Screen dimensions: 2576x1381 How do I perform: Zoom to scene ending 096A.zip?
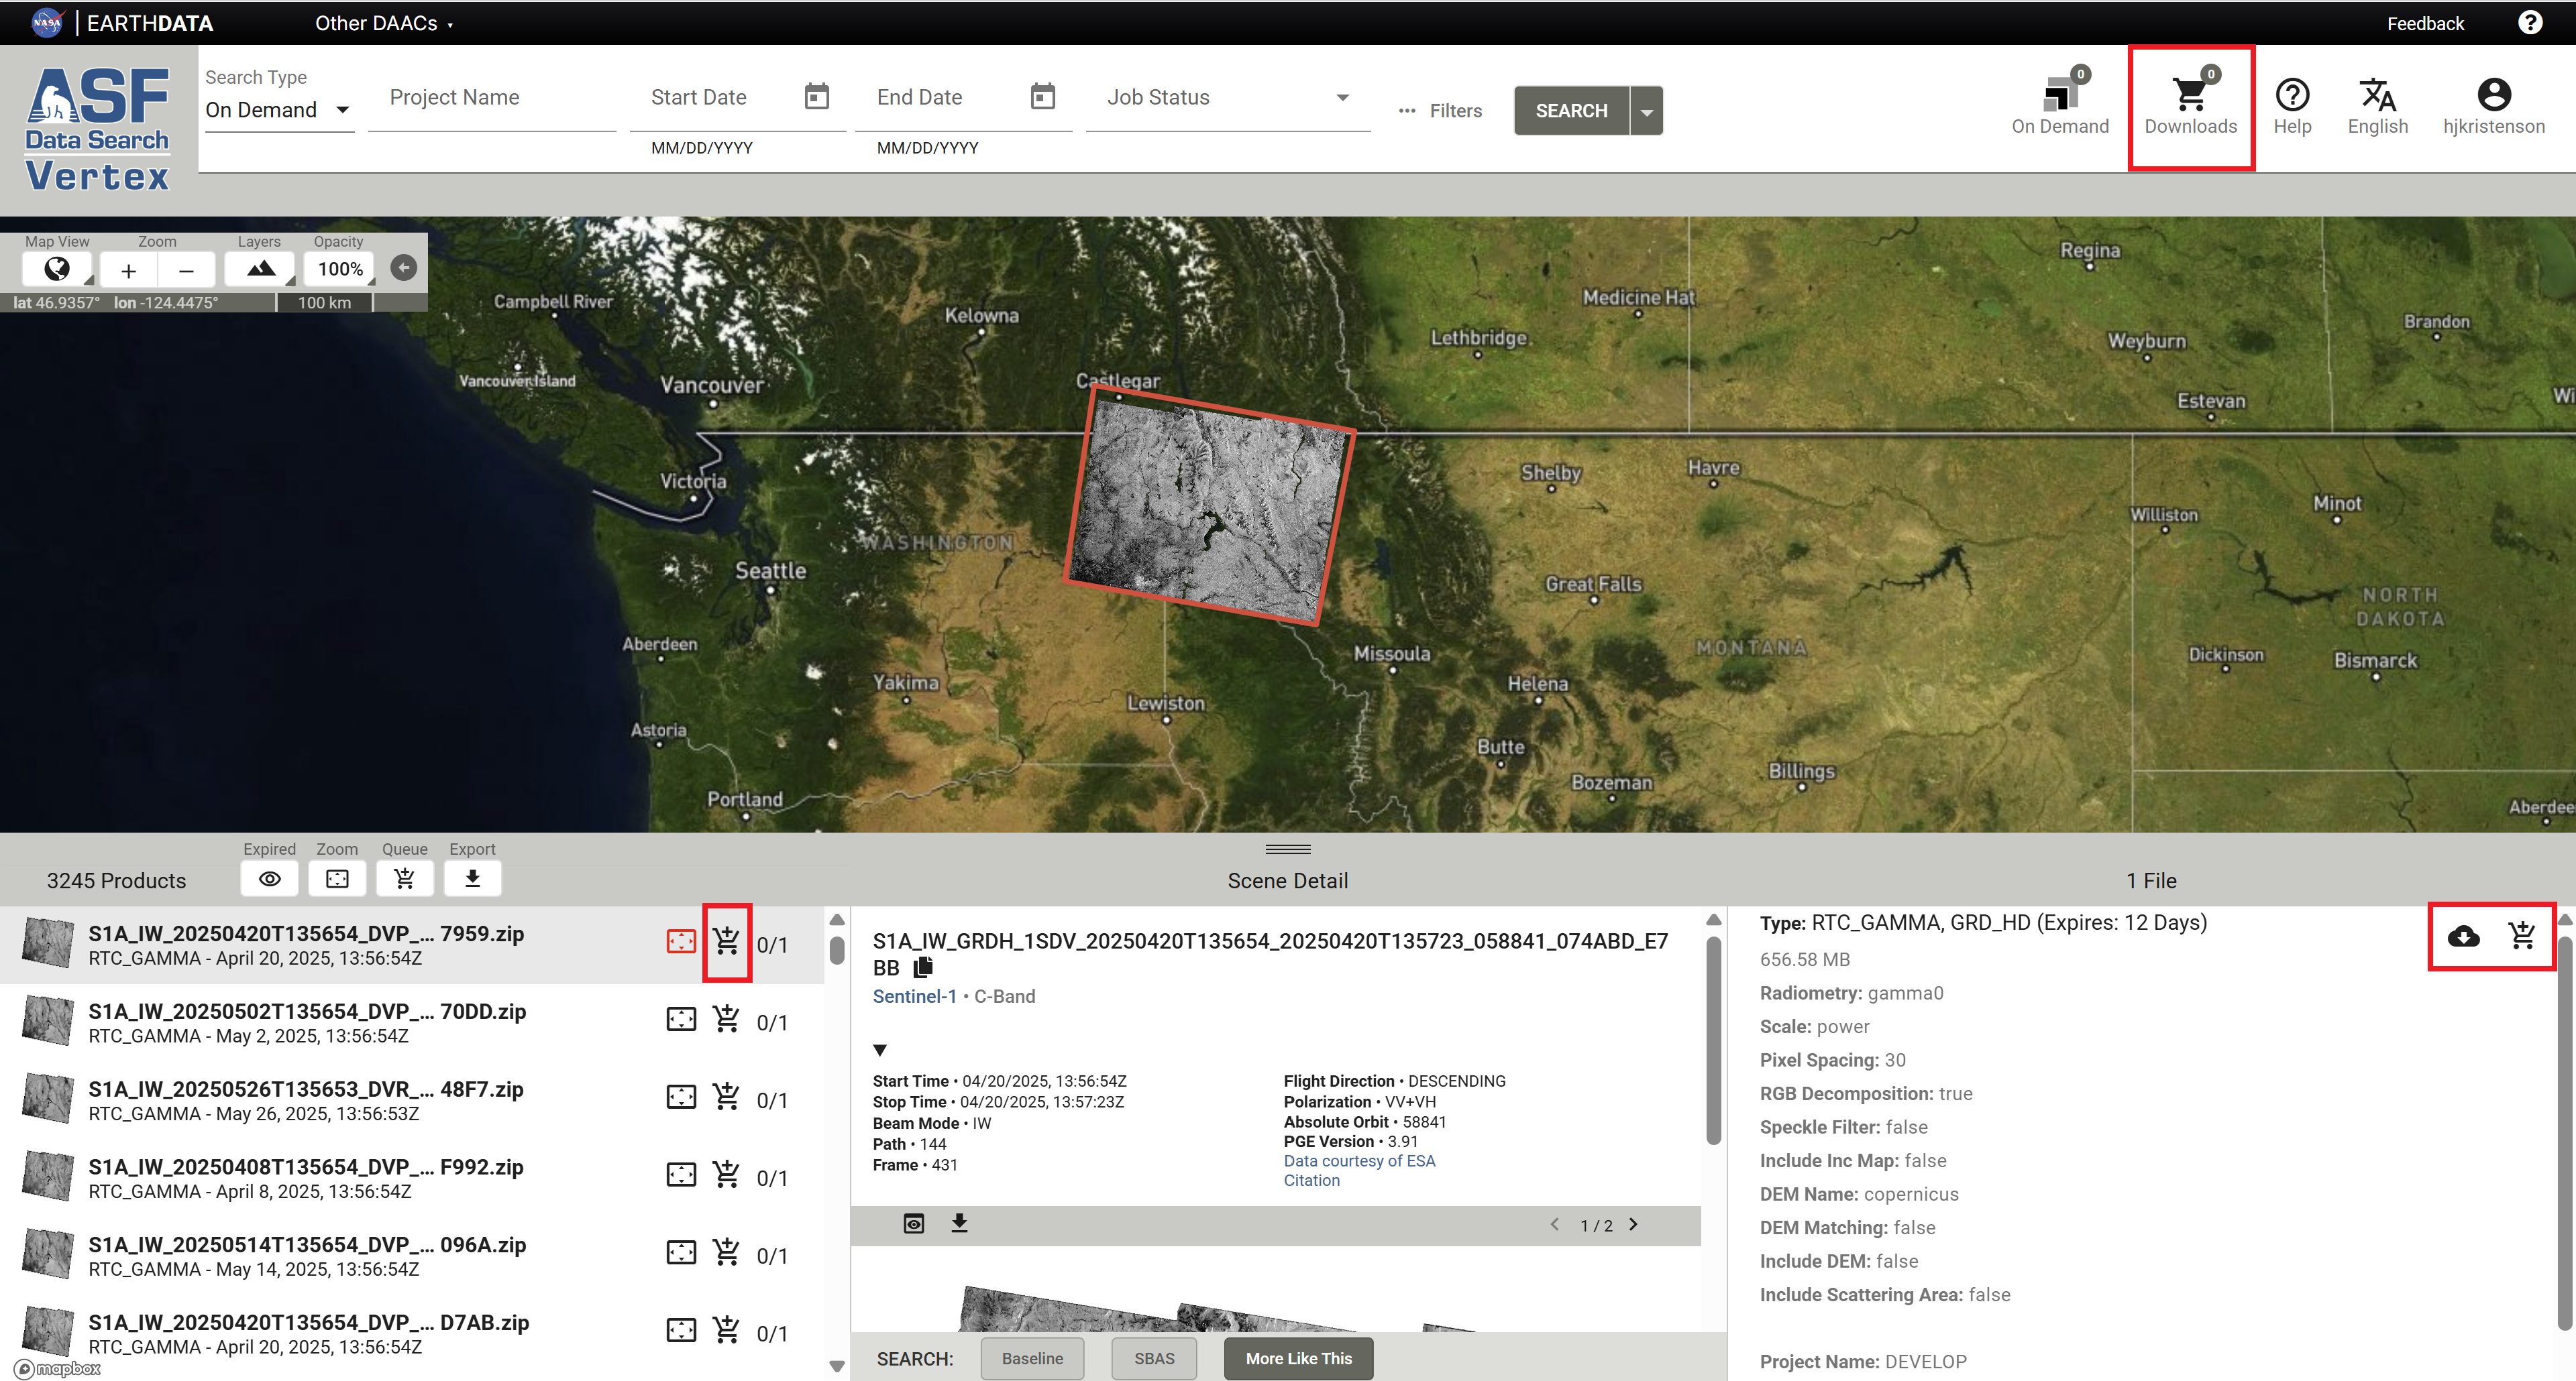[x=681, y=1252]
